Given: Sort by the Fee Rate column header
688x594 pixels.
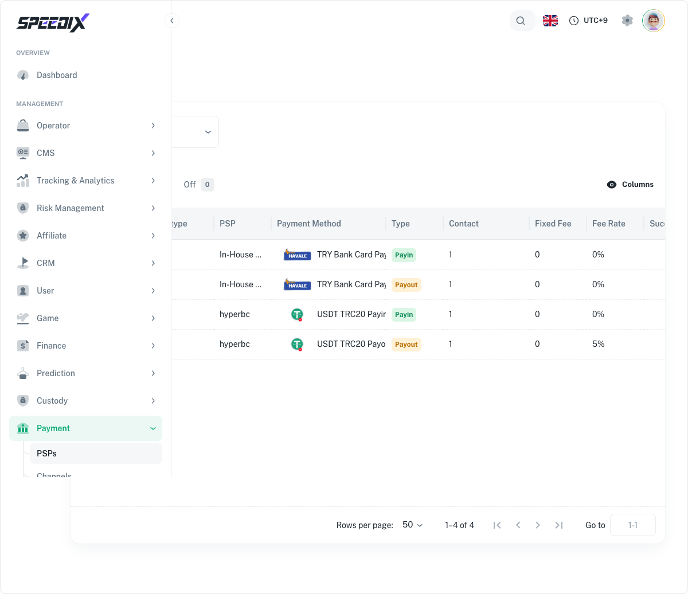Looking at the screenshot, I should [609, 224].
